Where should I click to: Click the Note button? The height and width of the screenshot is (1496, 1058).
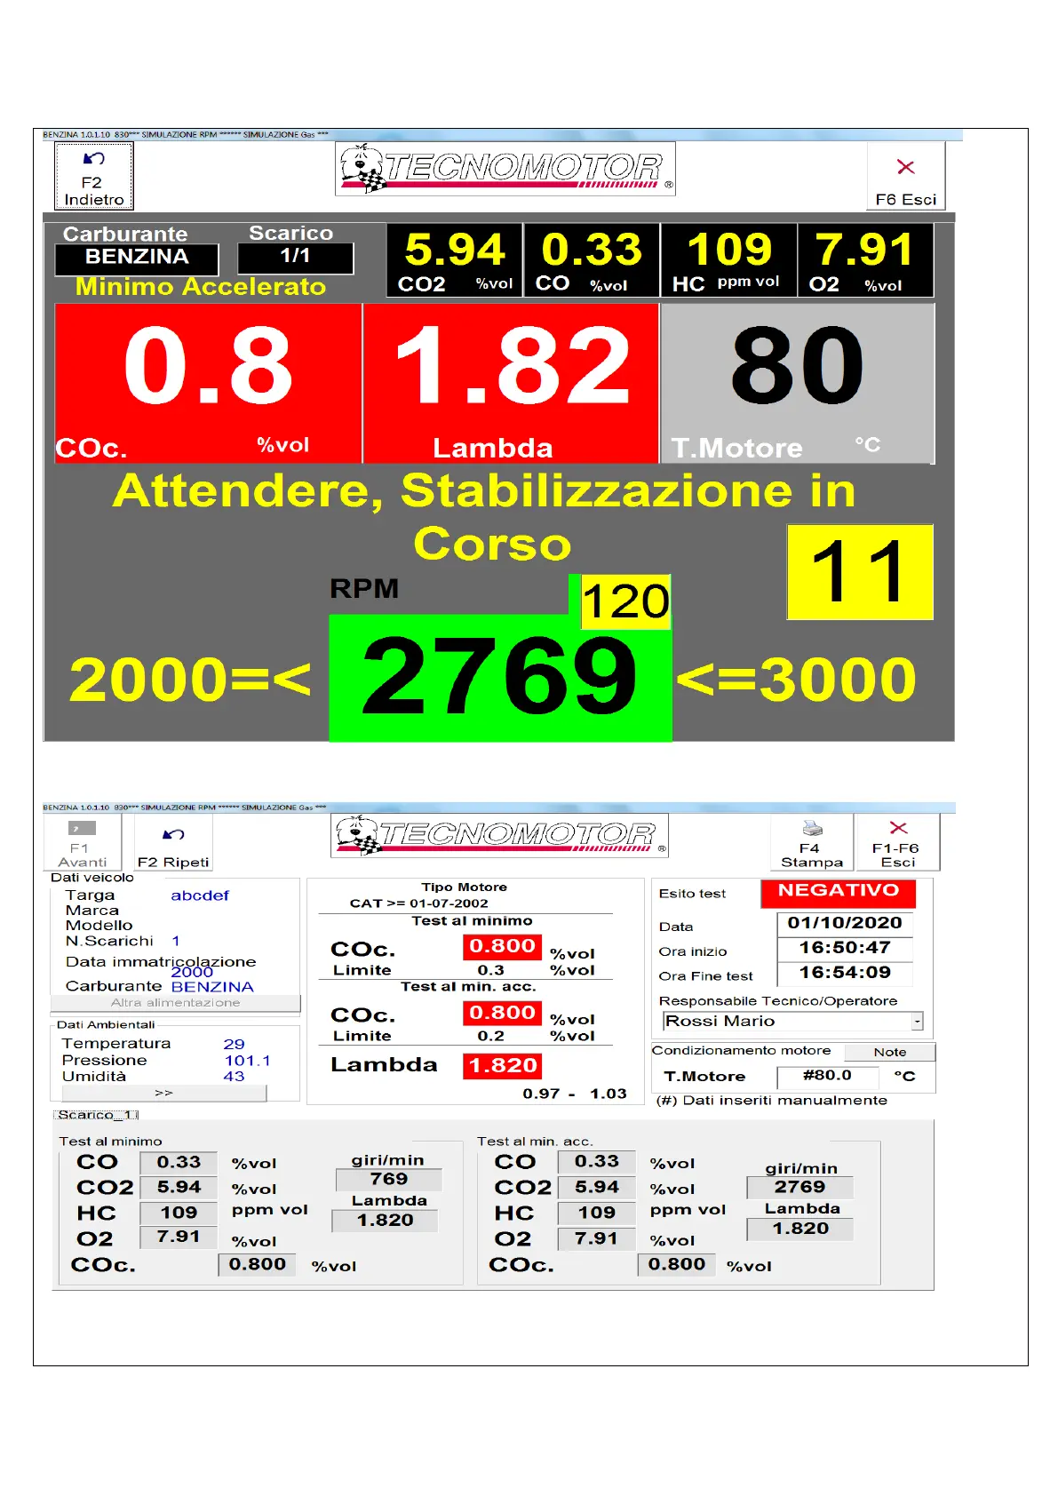point(890,1052)
